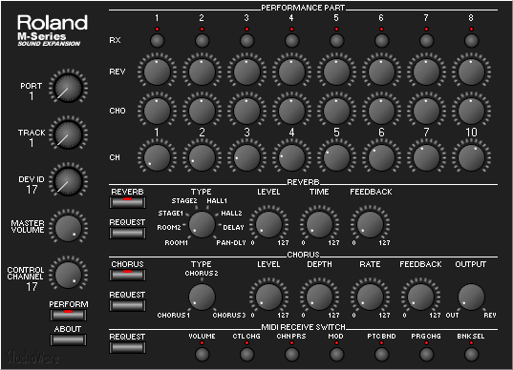Toggle the VOLUME MIDI receive switch
This screenshot has width=513, height=370.
click(202, 355)
